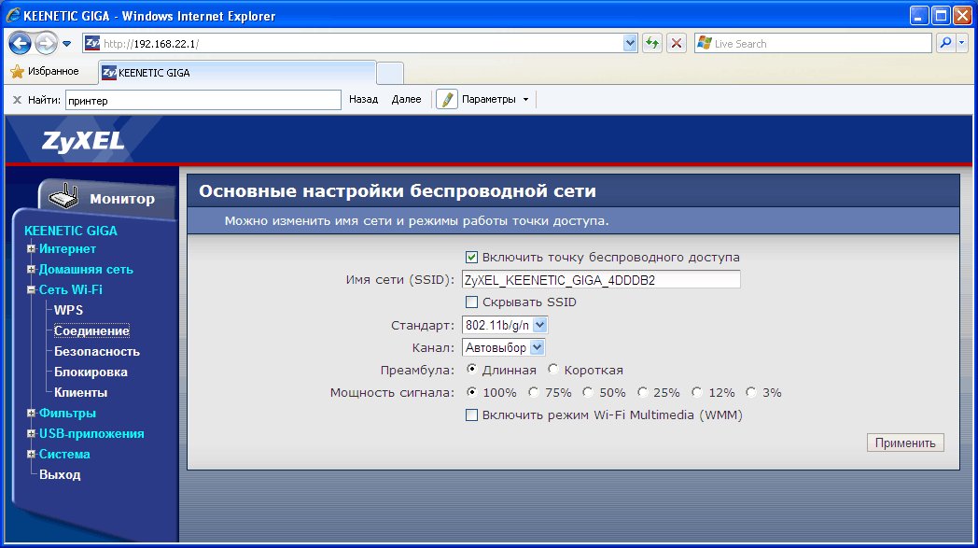The image size is (978, 548).
Task: Expand the USB-приложения tree node
Action: [x=31, y=433]
